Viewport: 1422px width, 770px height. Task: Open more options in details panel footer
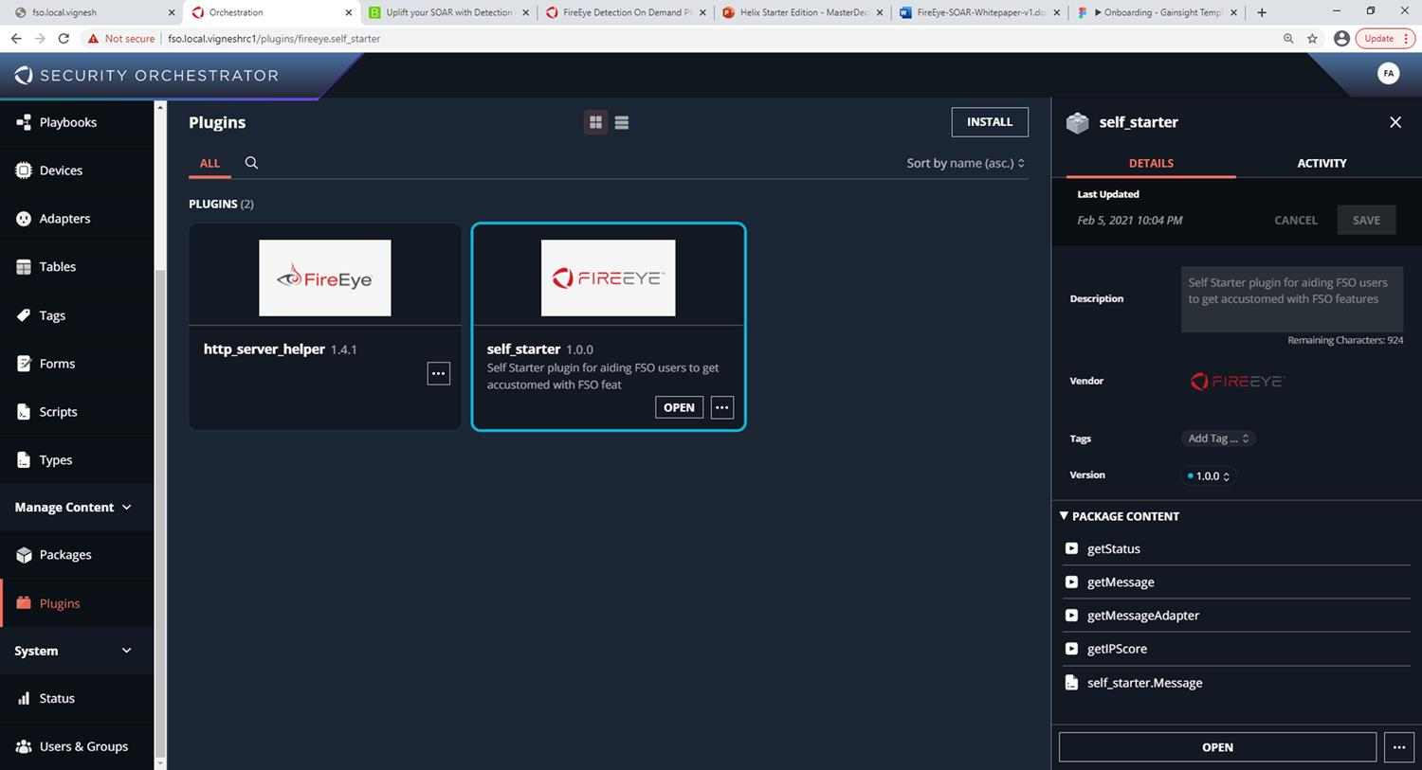[1399, 747]
